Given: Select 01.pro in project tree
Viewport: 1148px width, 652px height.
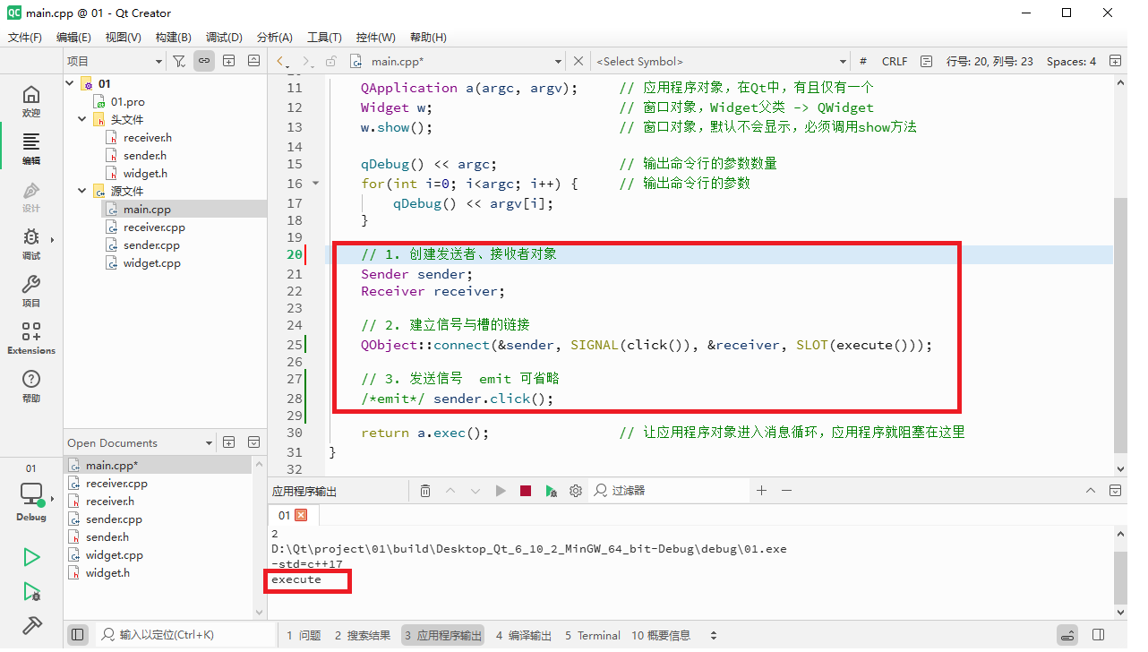Looking at the screenshot, I should (128, 101).
